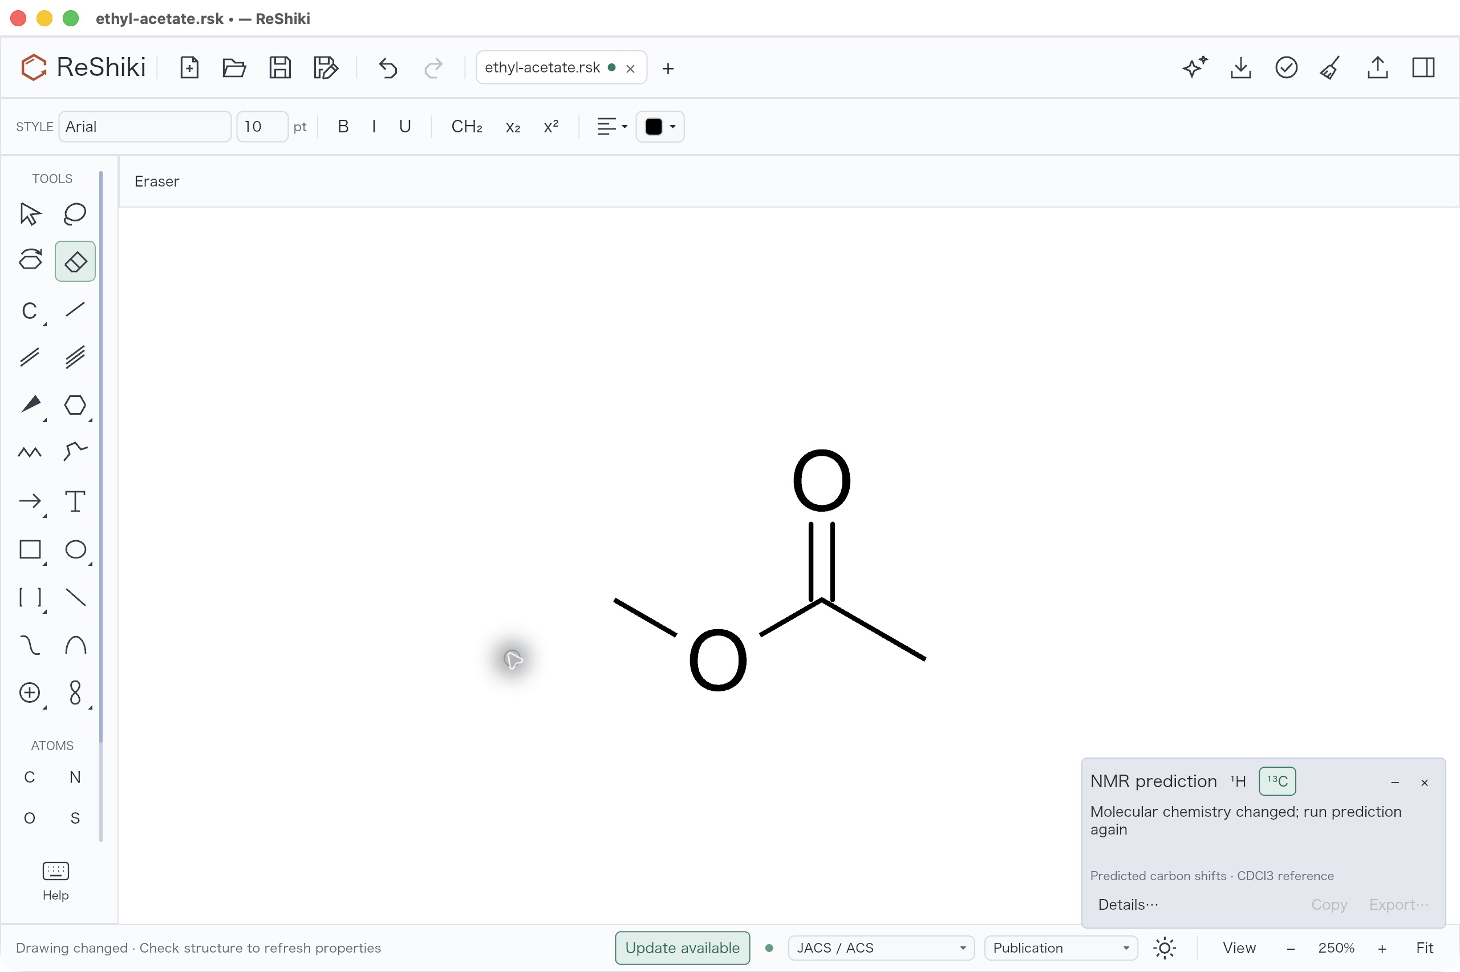
Task: Select the bracket tool
Action: click(30, 598)
